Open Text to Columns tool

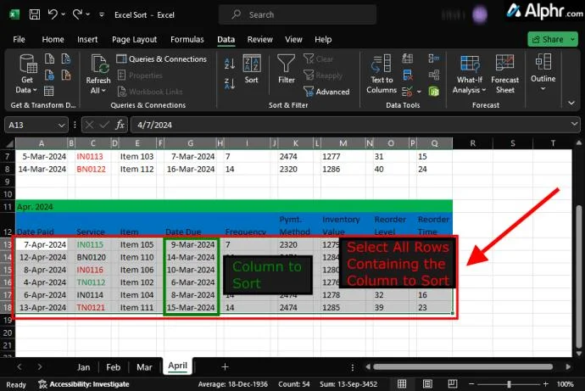(x=382, y=71)
